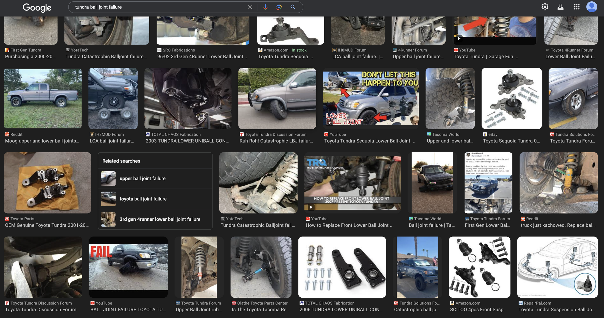604x318 pixels.
Task: Start voice search with the microphone icon
Action: (x=265, y=7)
